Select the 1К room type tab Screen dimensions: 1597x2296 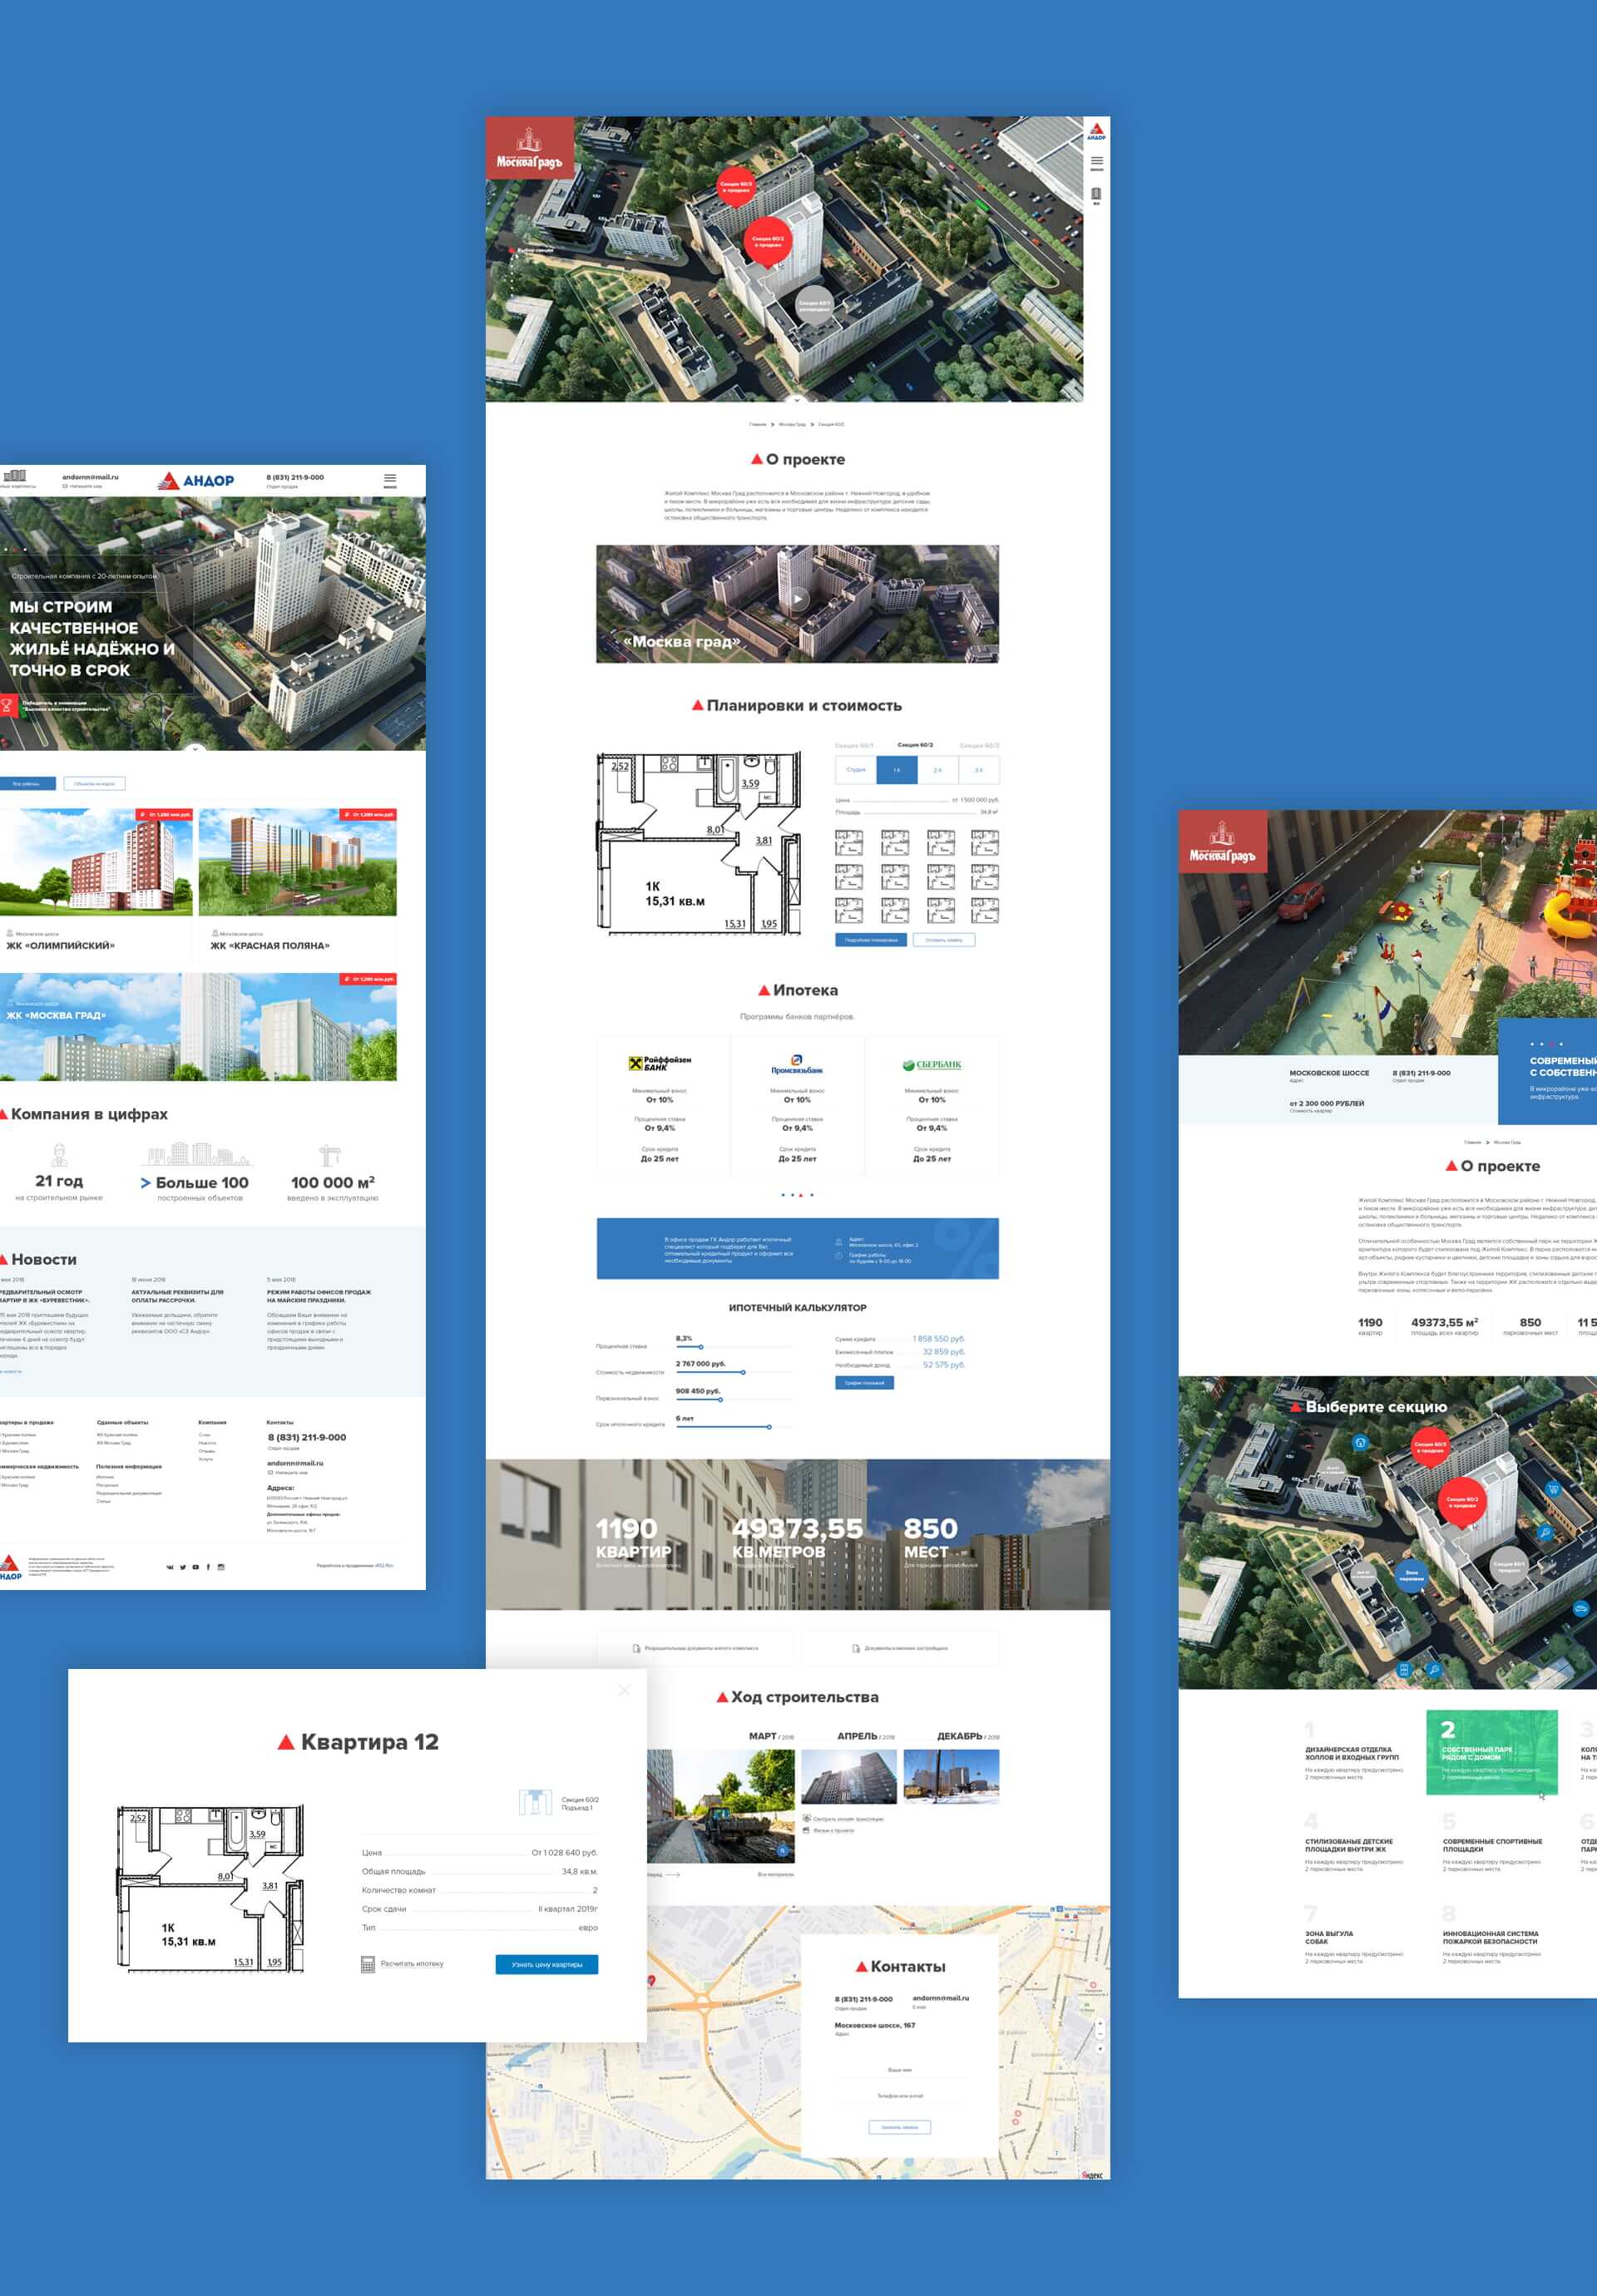click(x=897, y=770)
